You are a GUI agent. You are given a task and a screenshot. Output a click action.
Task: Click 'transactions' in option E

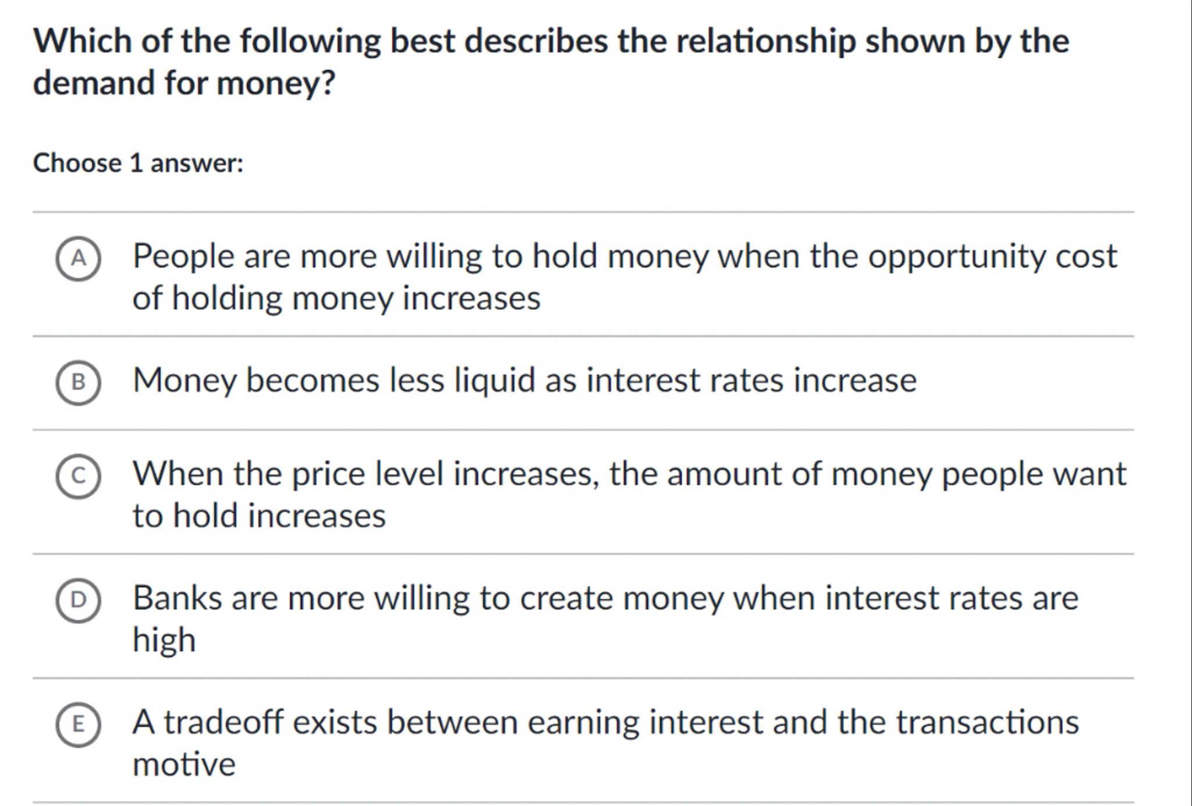tap(987, 722)
